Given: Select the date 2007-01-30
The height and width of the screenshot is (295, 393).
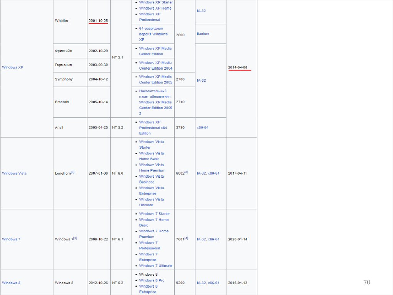Looking at the screenshot, I should click(x=98, y=173).
